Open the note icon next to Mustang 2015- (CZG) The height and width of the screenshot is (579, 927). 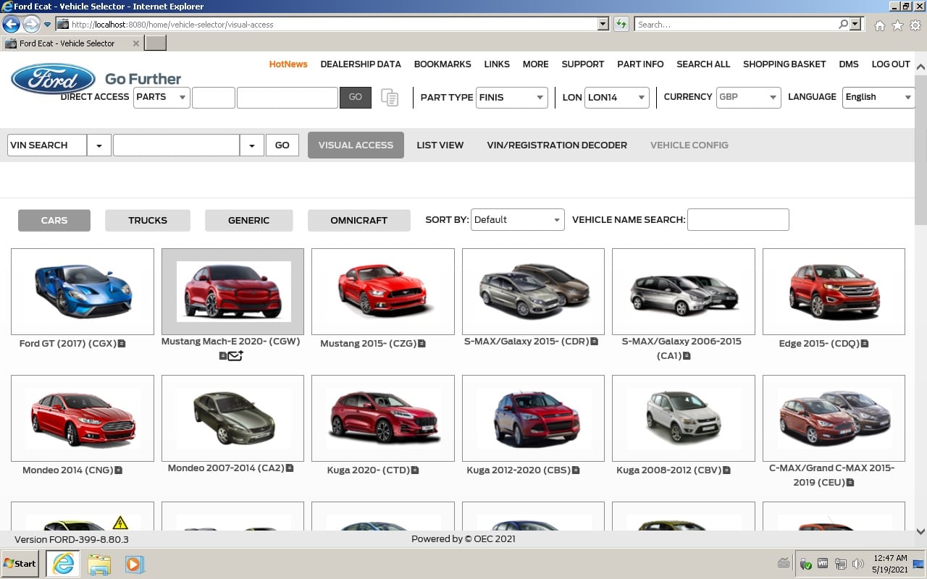(421, 344)
